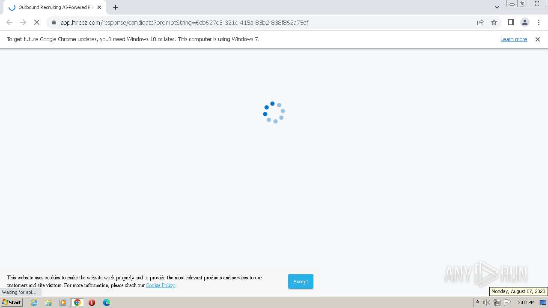Accept the cookie notice

301,281
